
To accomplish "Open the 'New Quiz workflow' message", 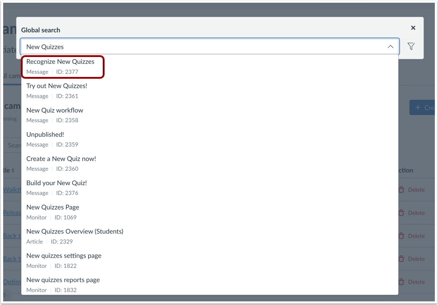I will tap(54, 110).
